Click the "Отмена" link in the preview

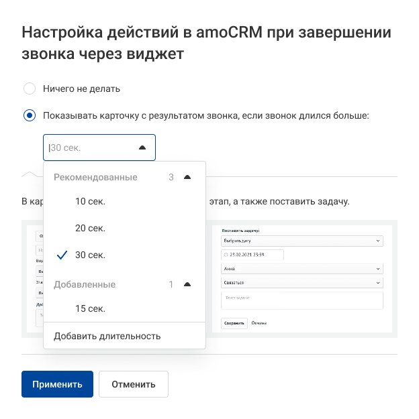[x=259, y=323]
